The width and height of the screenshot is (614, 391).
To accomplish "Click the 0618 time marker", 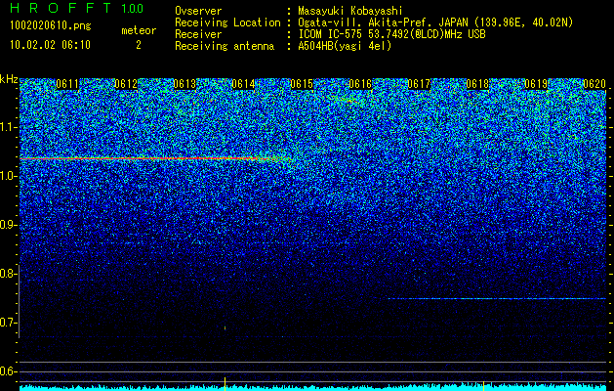I will (x=477, y=84).
